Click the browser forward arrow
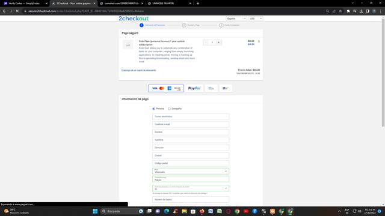385x216 pixels. coord(11,11)
